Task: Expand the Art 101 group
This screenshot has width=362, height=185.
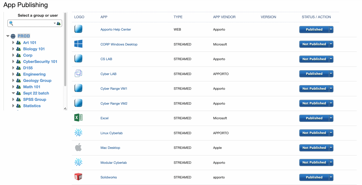Action: click(x=13, y=42)
